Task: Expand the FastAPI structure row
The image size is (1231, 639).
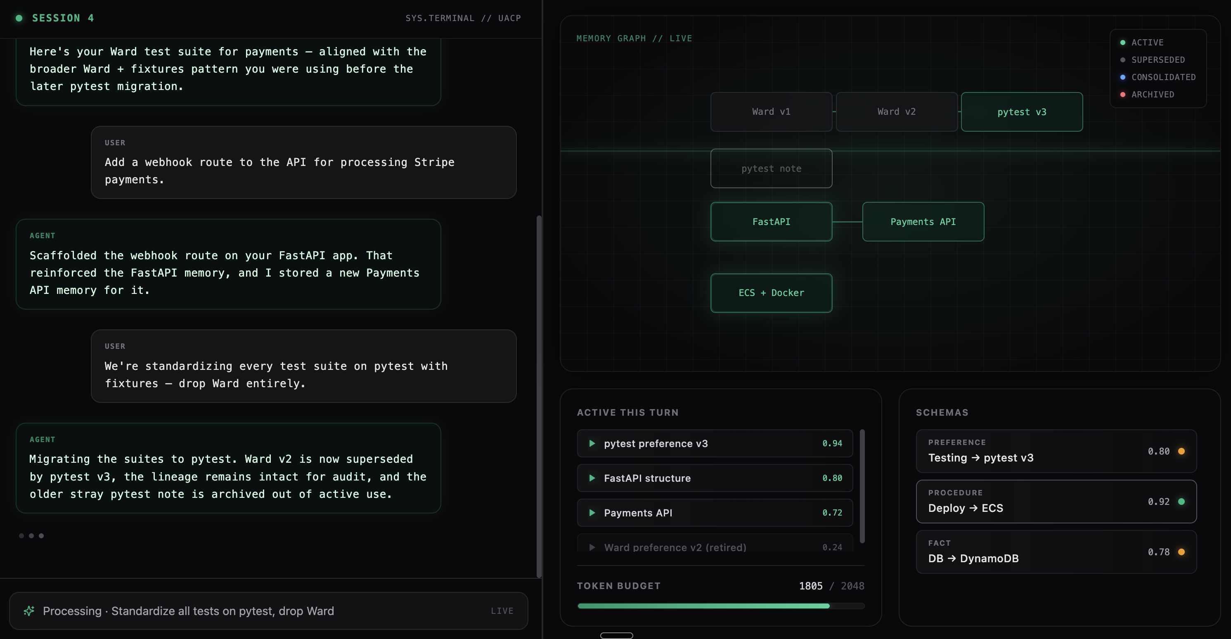Action: pyautogui.click(x=715, y=478)
